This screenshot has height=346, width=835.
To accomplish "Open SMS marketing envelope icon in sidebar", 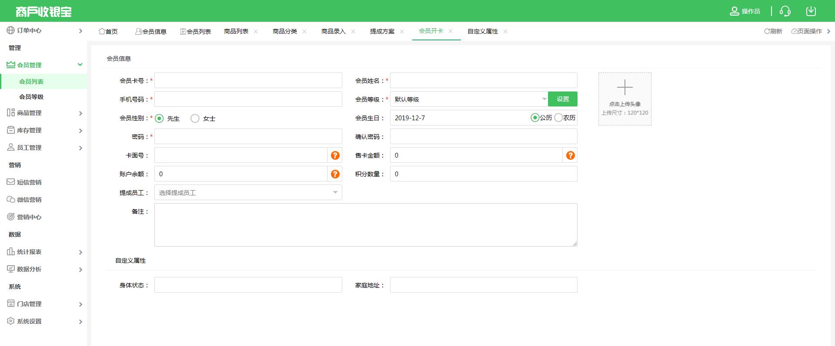I will pyautogui.click(x=10, y=182).
